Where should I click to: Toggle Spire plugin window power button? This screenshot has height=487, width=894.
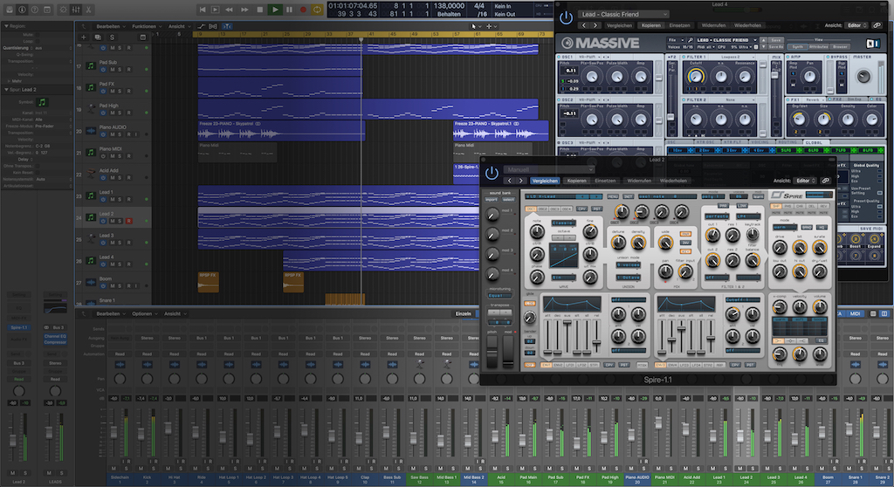tap(492, 173)
